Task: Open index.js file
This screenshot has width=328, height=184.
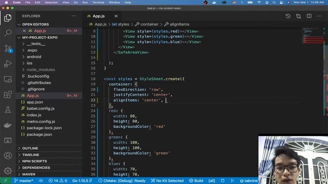Action: [x=49, y=115]
